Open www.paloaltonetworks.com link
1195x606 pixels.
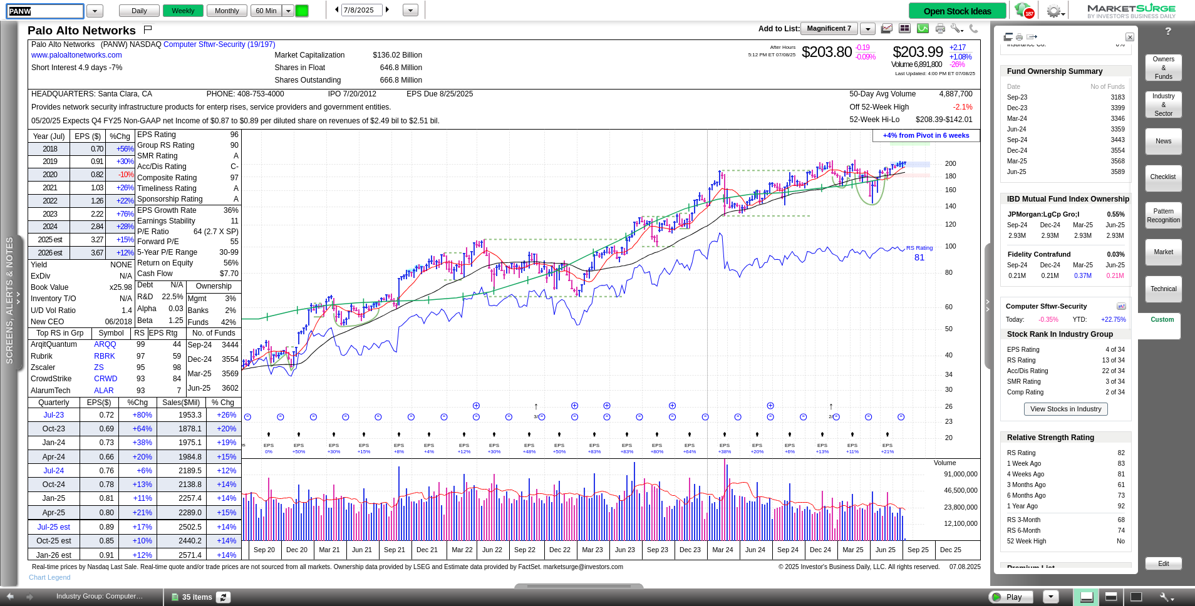[x=76, y=55]
